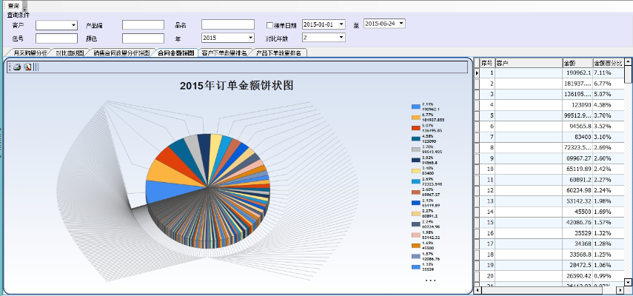Image resolution: width=633 pixels, height=296 pixels.
Task: Click the print icon in chart toolbar
Action: pos(17,67)
